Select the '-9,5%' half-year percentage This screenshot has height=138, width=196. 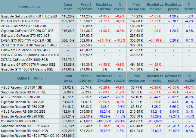pos(189,131)
